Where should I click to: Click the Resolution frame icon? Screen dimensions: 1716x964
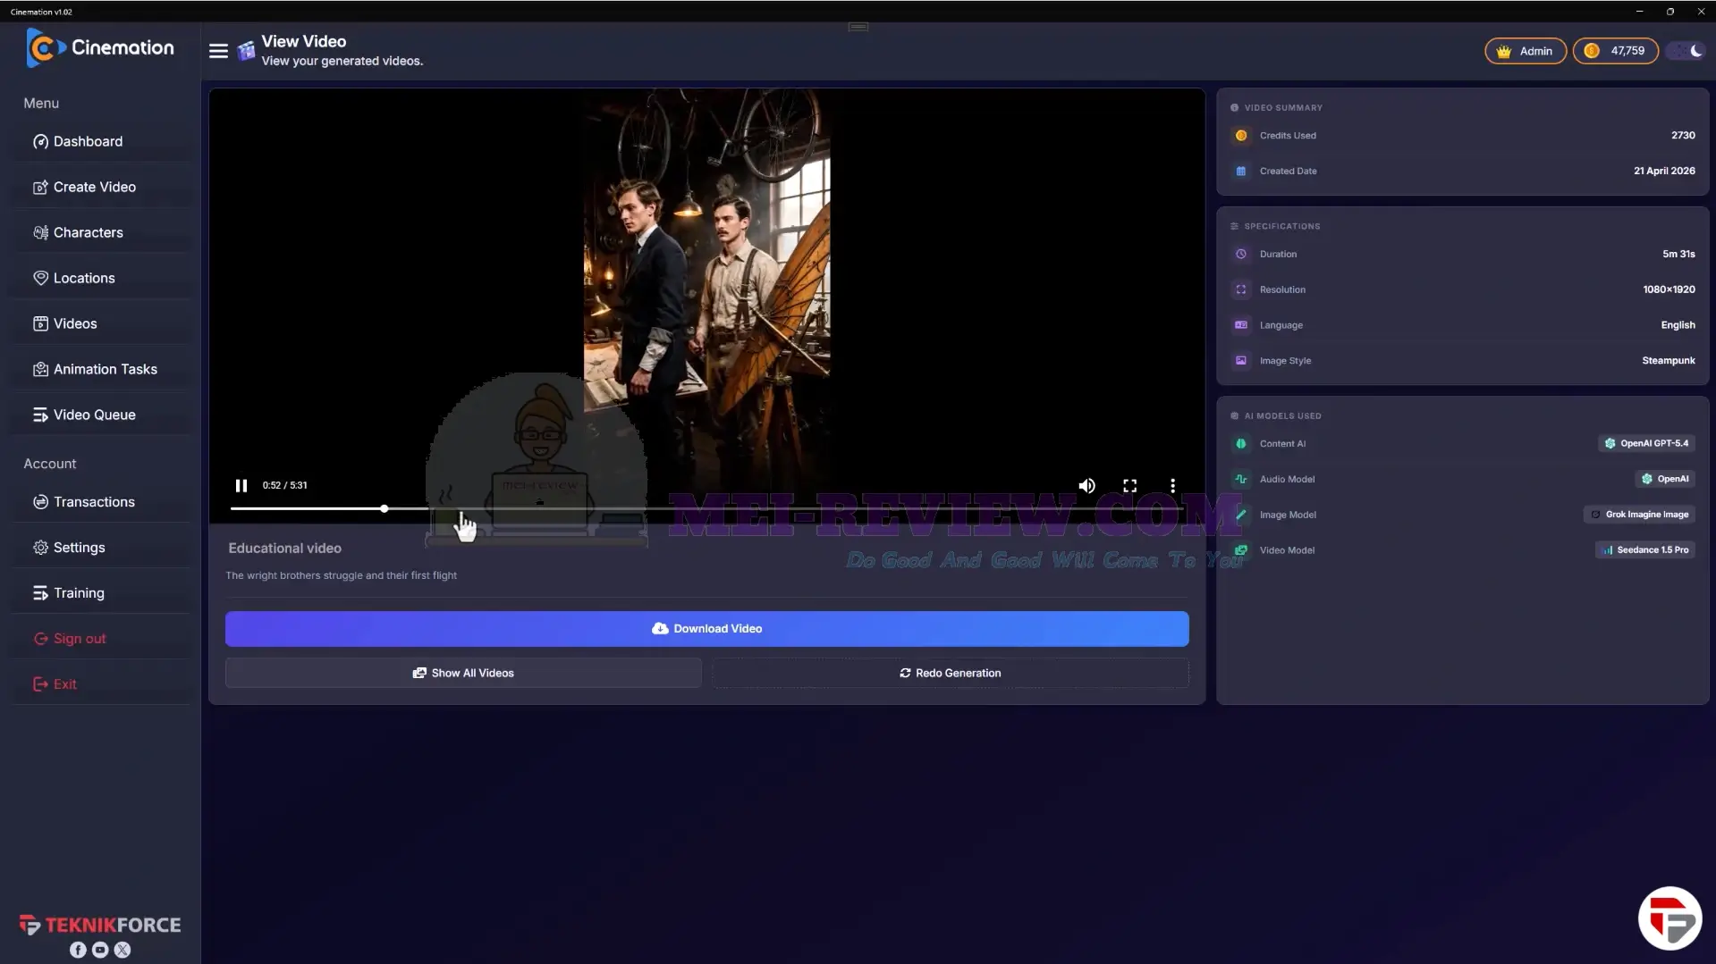(1240, 289)
